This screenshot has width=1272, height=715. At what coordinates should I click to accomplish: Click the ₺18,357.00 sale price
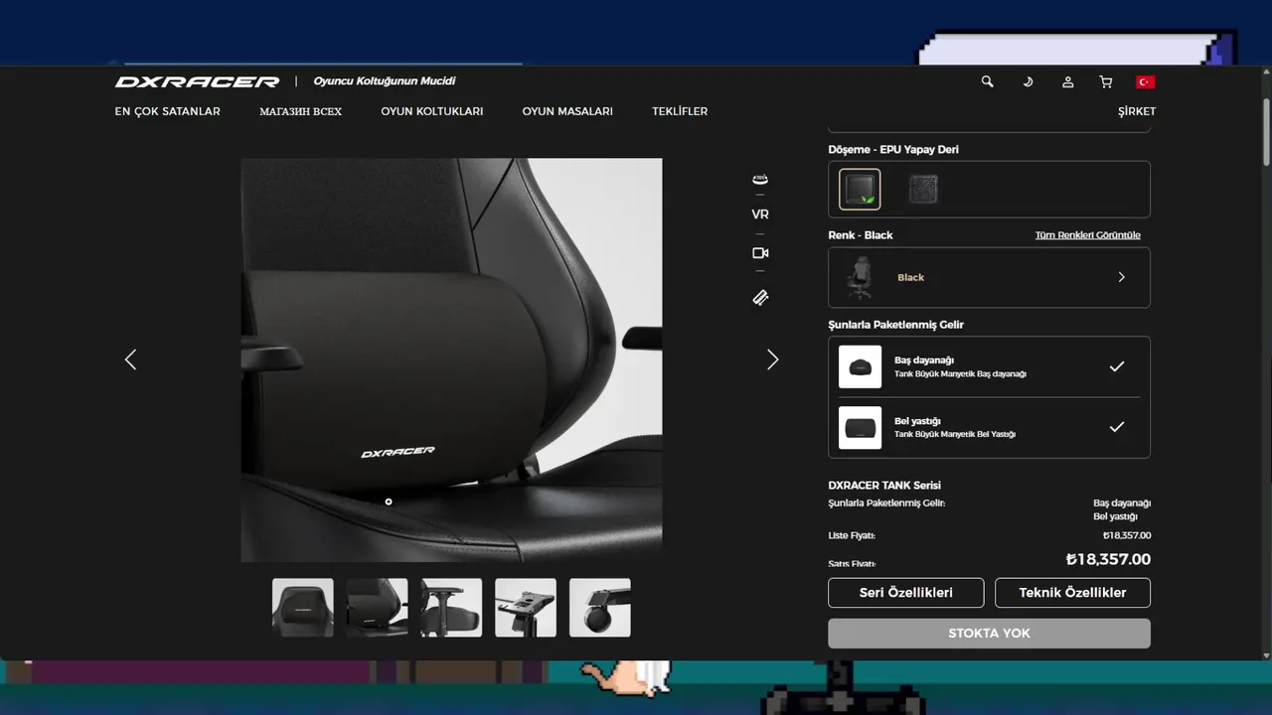[1108, 559]
